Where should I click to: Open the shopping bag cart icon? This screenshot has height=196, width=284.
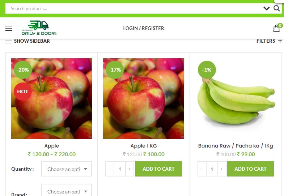(277, 28)
